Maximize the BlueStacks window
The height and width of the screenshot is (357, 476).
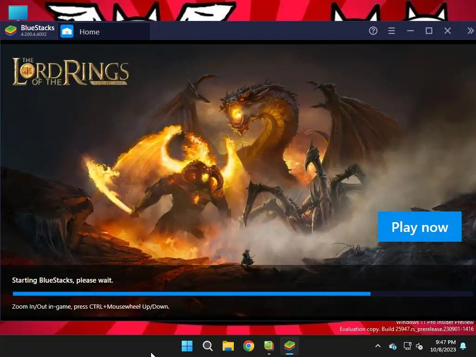[x=429, y=31]
